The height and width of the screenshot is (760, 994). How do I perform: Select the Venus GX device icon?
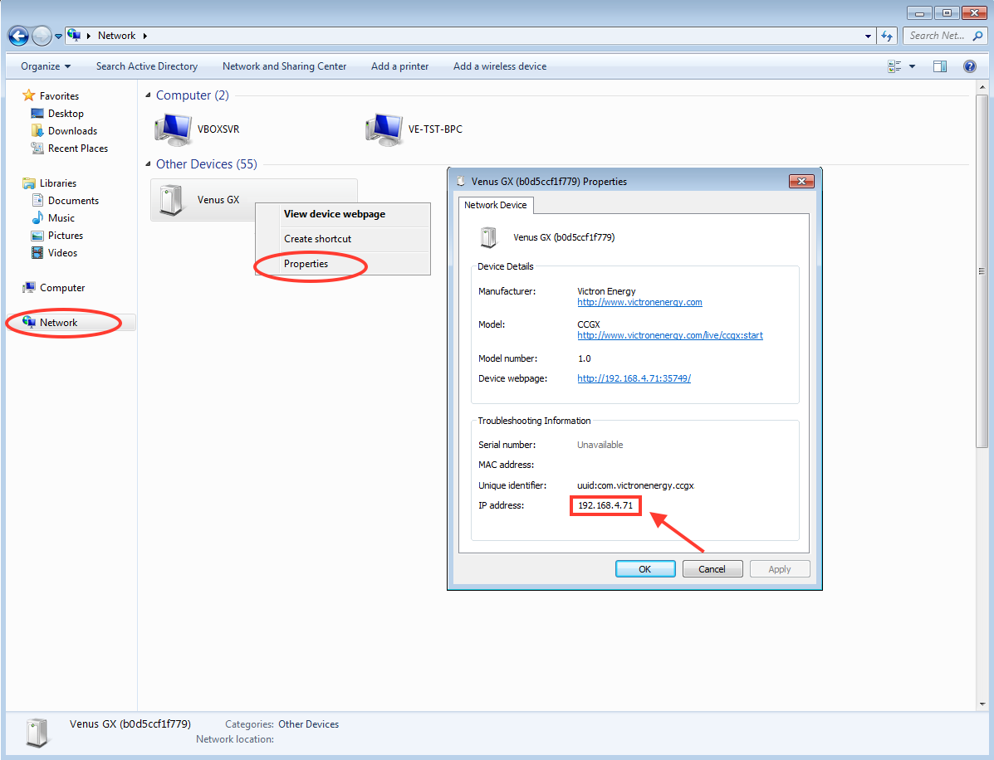coord(172,200)
